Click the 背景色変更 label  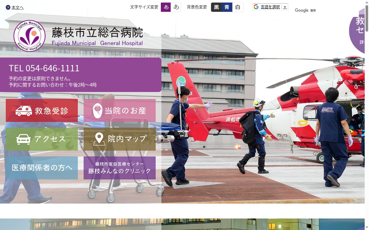click(x=197, y=7)
